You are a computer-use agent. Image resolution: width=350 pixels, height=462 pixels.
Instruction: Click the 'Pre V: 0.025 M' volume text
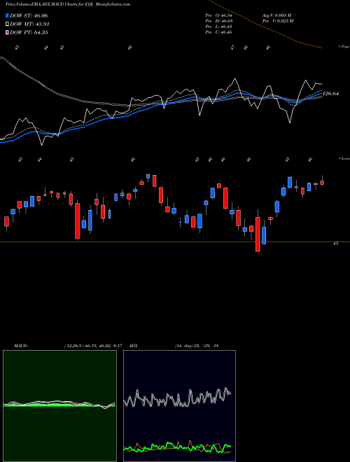[277, 20]
